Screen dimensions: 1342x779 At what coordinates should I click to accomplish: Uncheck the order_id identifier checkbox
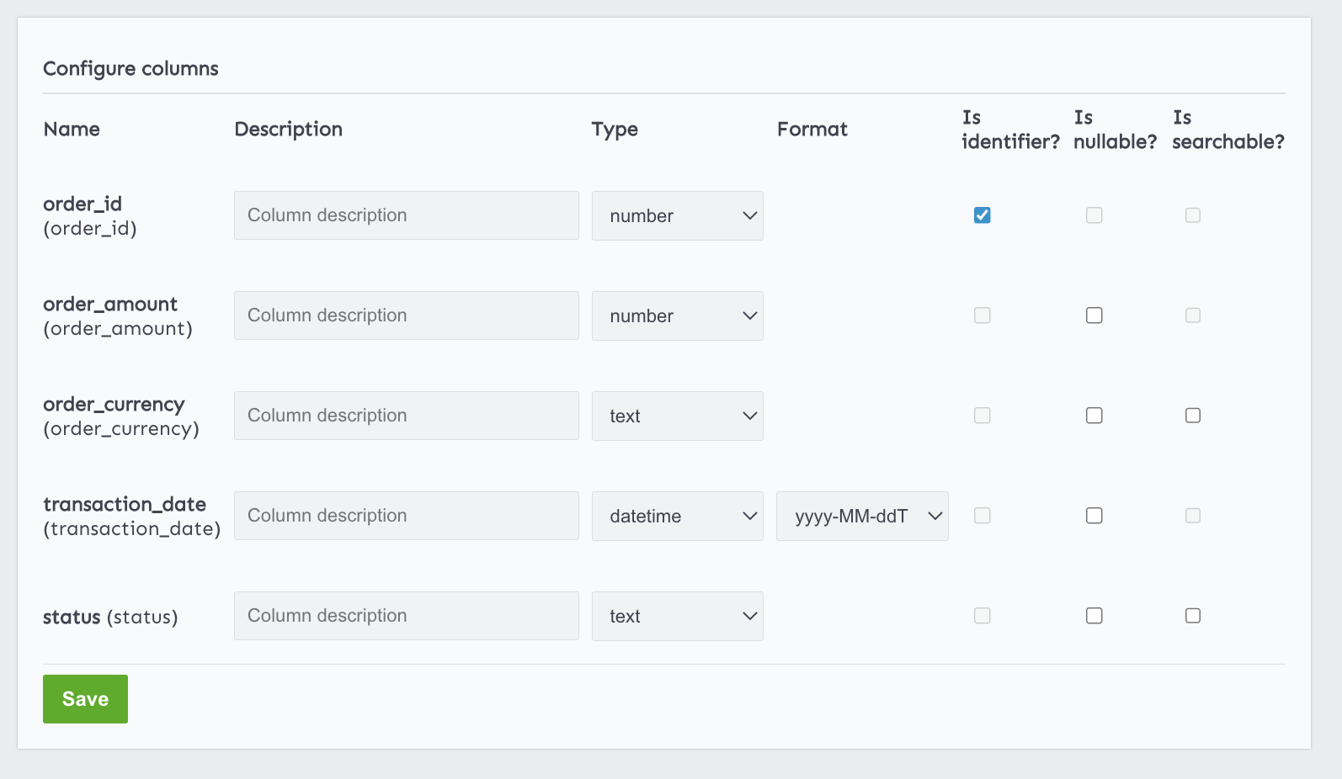[982, 215]
